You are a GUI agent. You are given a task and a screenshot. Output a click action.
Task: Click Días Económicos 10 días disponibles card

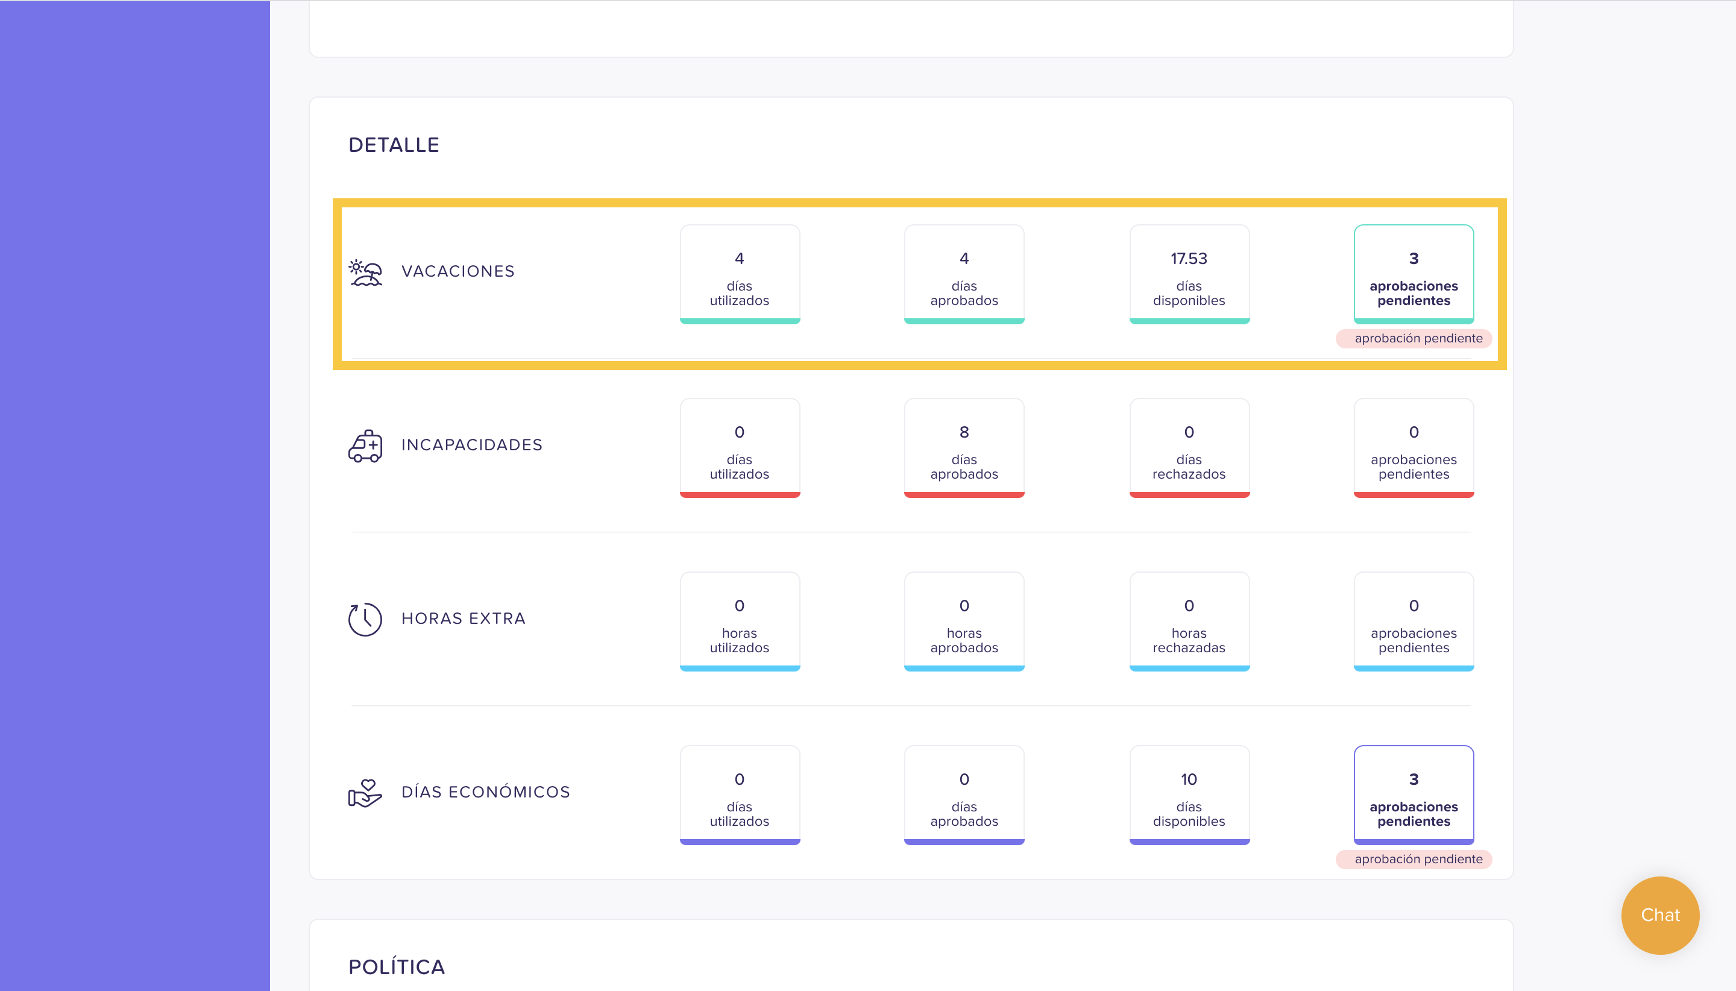click(x=1189, y=795)
